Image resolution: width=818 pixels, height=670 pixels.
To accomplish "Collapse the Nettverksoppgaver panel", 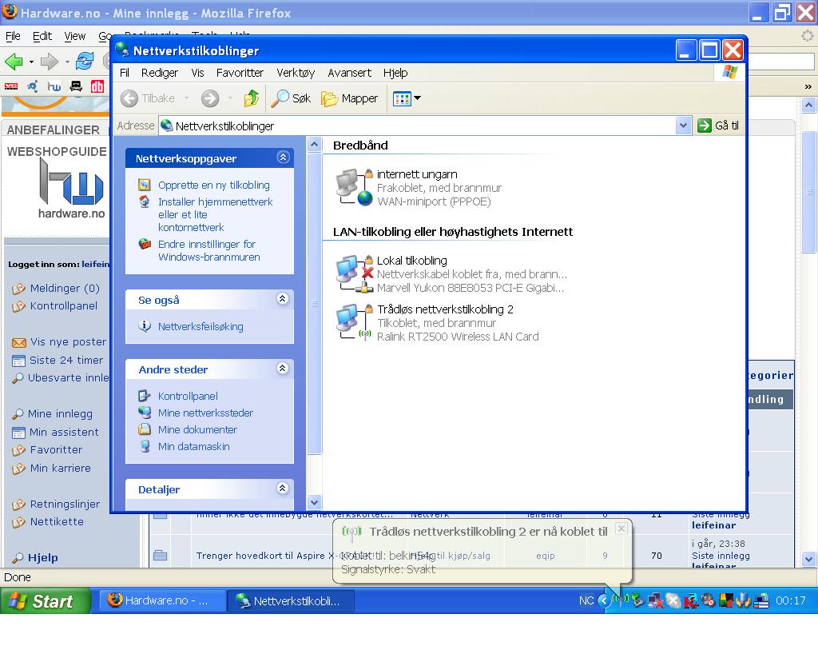I will coord(282,158).
